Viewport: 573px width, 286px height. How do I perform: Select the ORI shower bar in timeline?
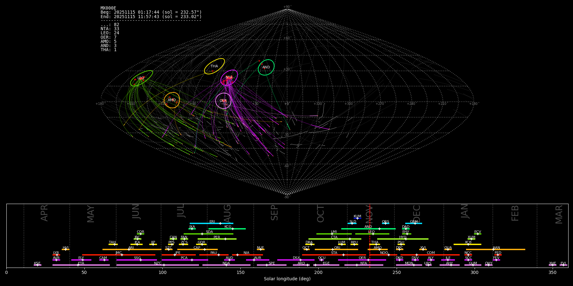click(336, 249)
